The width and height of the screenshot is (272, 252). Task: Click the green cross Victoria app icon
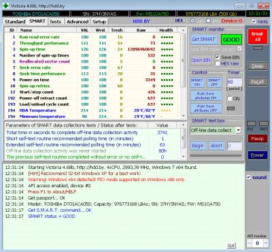[5, 5]
